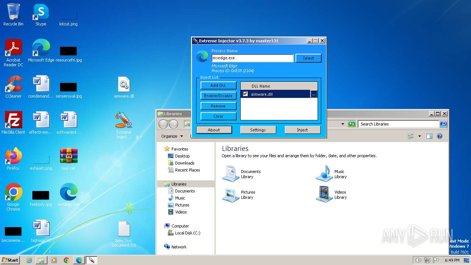Click the DLL Name column header
This screenshot has height=265, width=471.
point(279,86)
